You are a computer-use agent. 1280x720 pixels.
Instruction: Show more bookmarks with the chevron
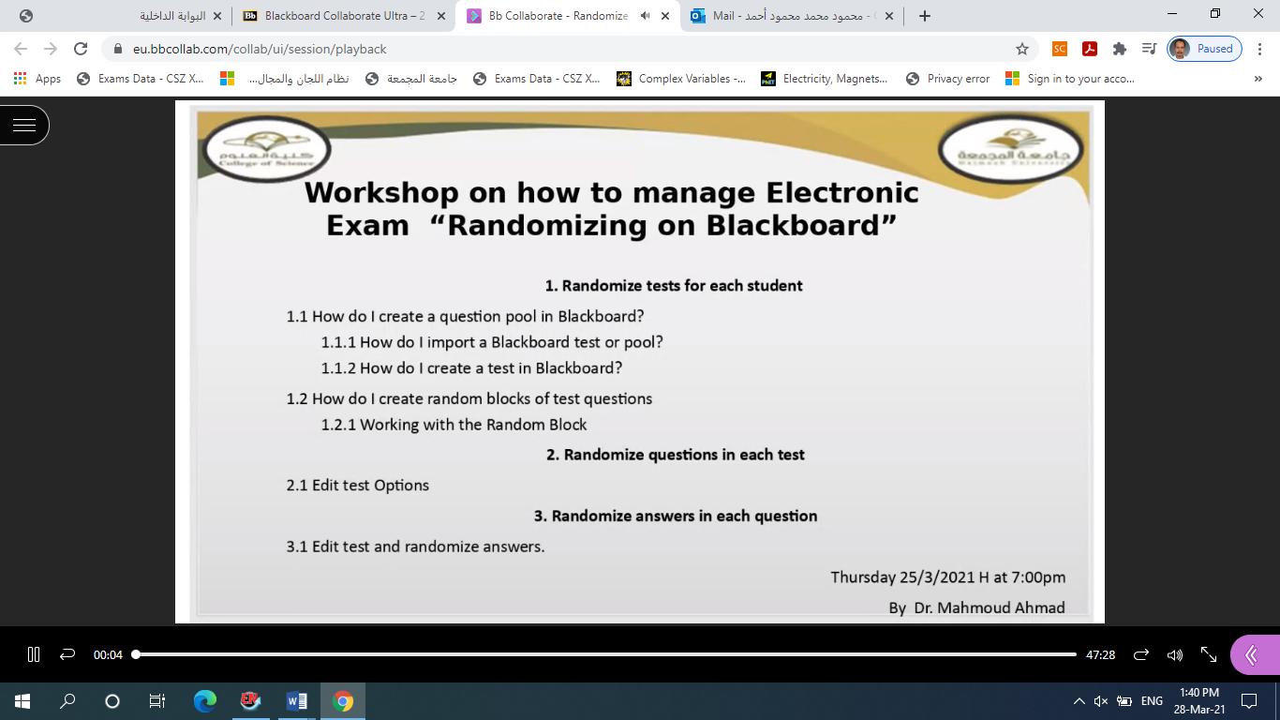click(x=1258, y=79)
